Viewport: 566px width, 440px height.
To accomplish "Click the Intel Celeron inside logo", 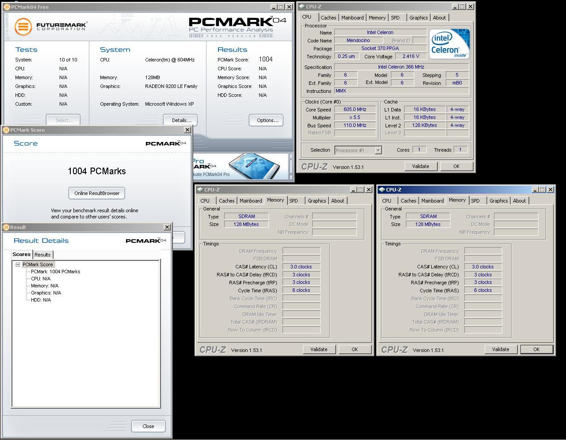I will 449,44.
